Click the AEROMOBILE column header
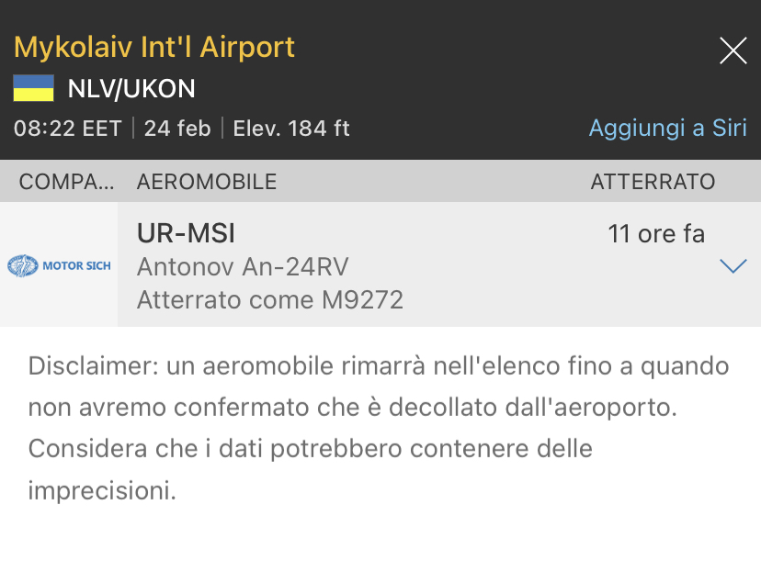Image resolution: width=761 pixels, height=572 pixels. point(207,182)
